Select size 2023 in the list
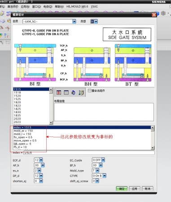 31,122
